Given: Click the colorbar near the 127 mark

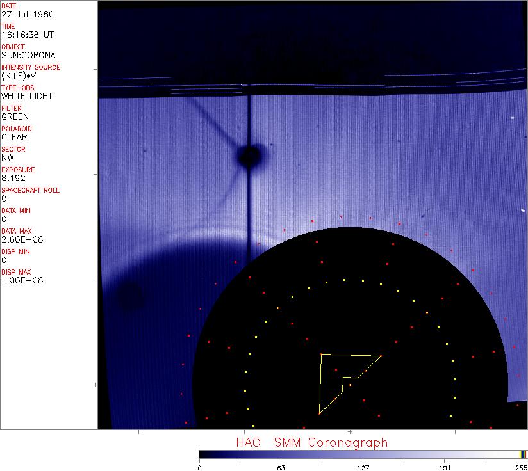Looking at the screenshot, I should pyautogui.click(x=363, y=454).
